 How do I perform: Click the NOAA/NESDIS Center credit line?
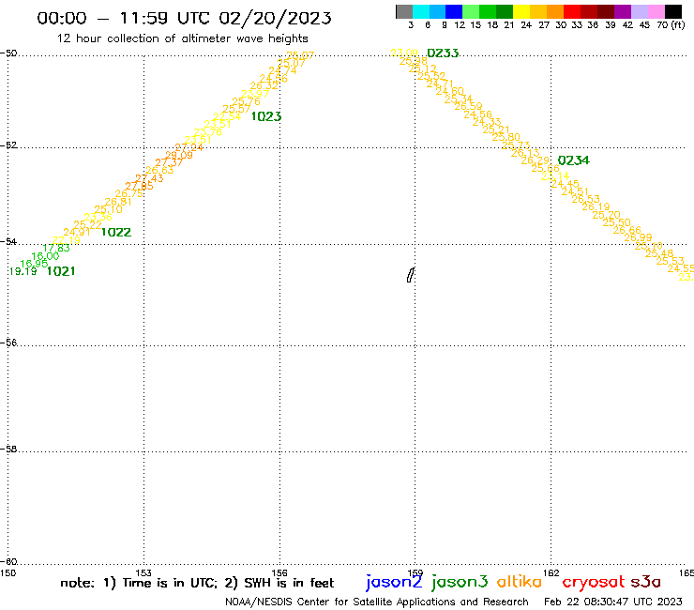[x=377, y=602]
